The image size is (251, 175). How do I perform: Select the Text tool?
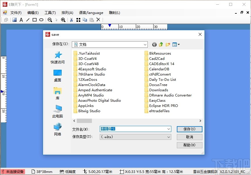pos(21,19)
